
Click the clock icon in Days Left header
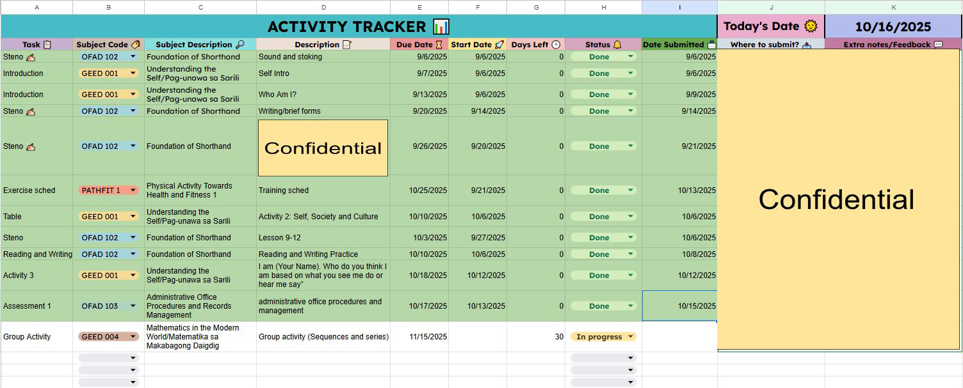[x=556, y=45]
